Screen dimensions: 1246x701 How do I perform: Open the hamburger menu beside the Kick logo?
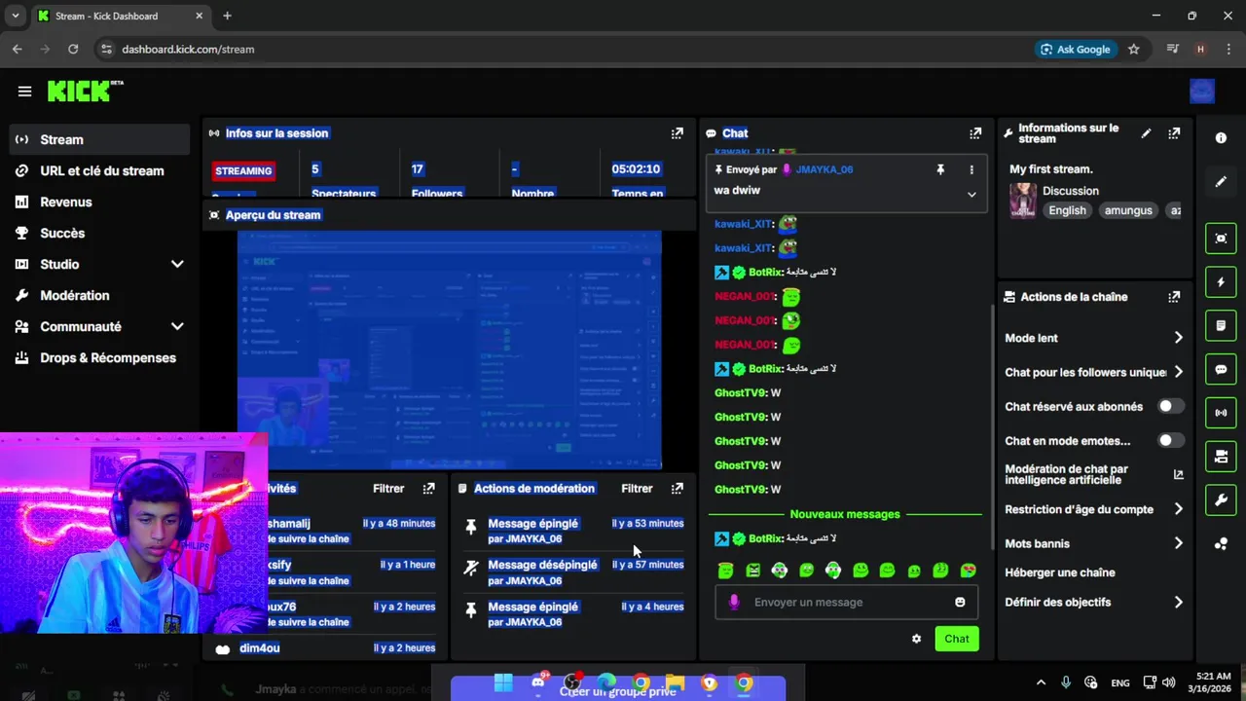[24, 92]
